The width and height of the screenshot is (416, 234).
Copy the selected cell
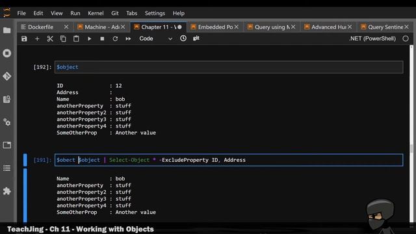(x=63, y=39)
